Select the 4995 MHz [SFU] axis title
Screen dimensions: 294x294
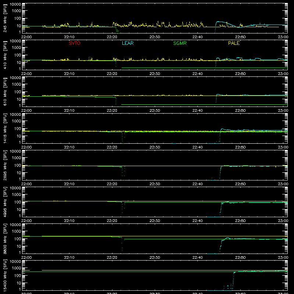tap(5, 202)
